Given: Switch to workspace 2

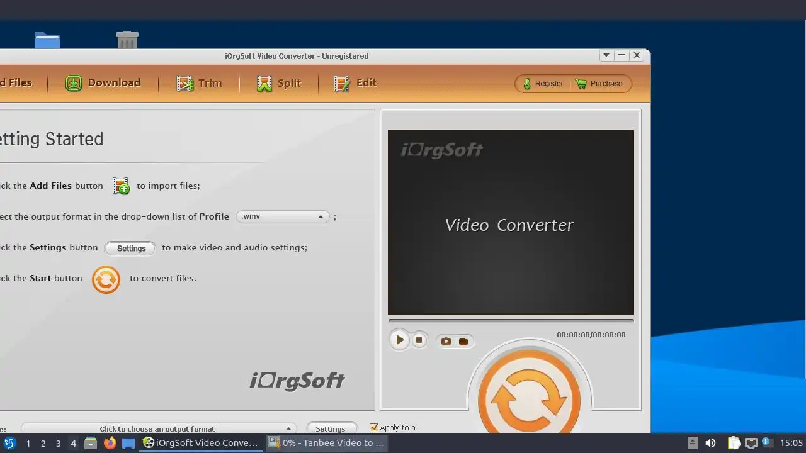Looking at the screenshot, I should [43, 443].
